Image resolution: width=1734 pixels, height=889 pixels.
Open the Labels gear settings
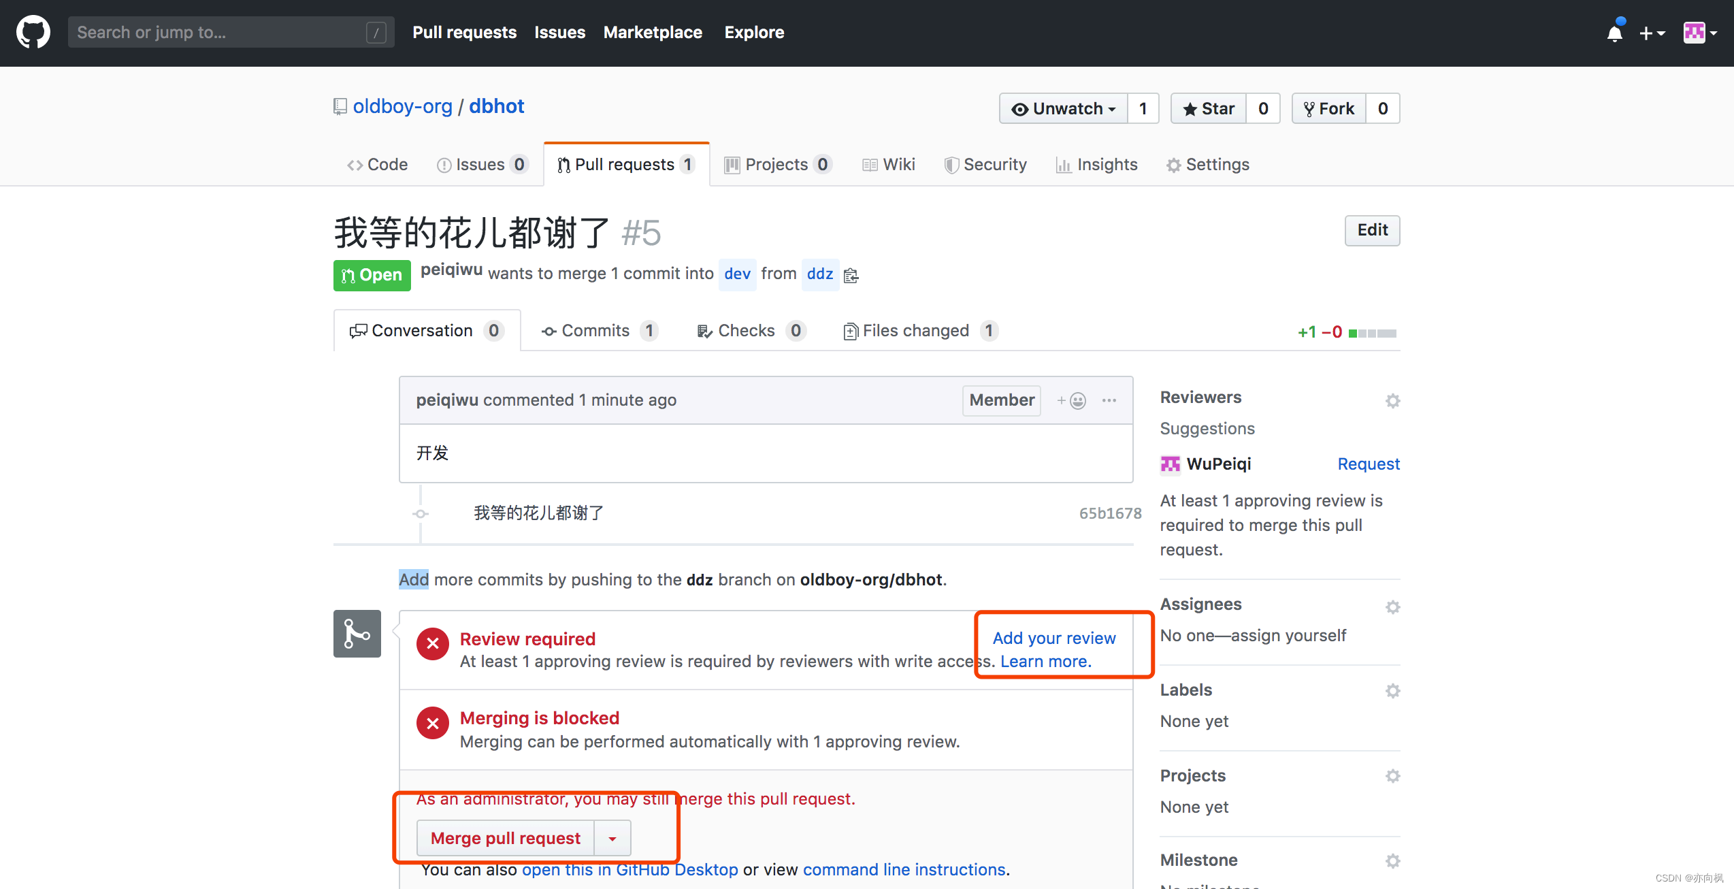(1392, 691)
